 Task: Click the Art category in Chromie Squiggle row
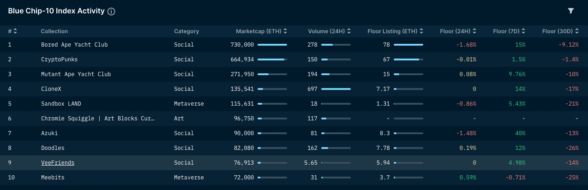coord(179,119)
